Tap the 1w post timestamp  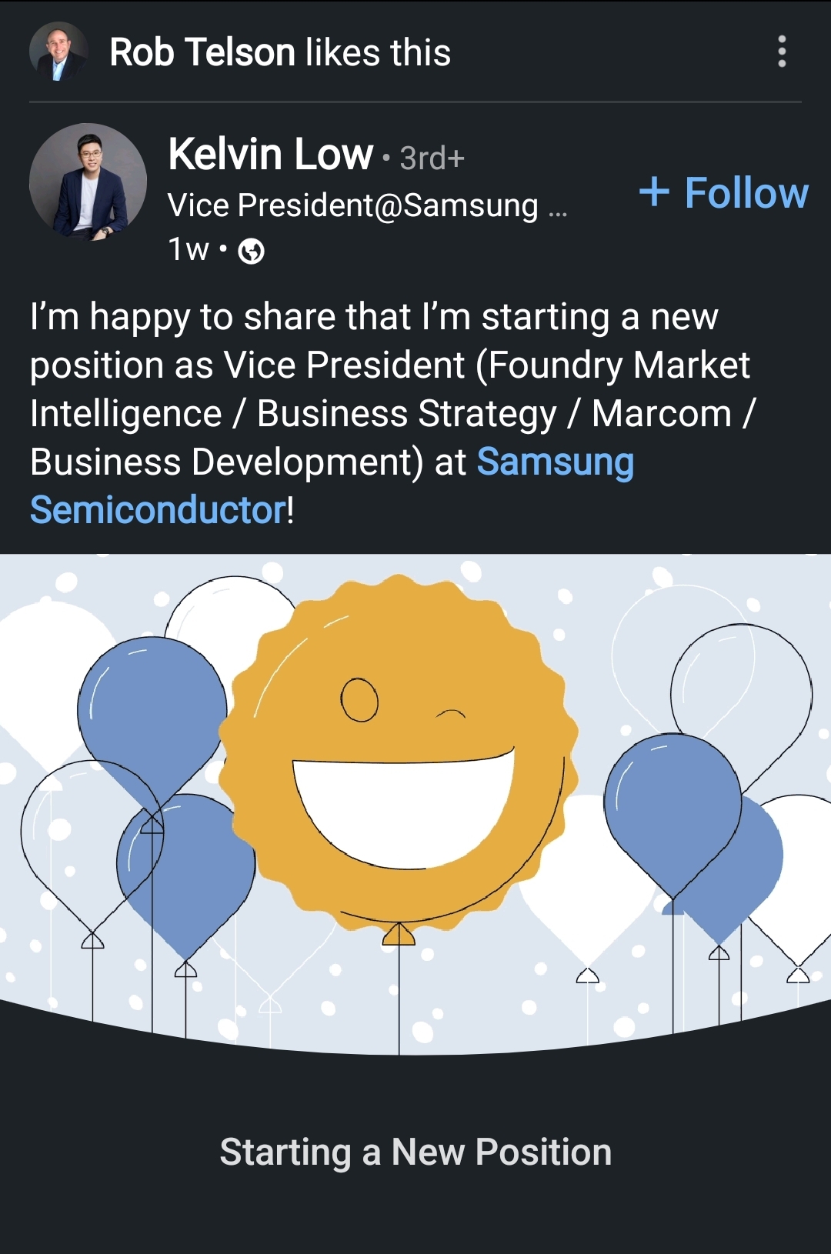(x=188, y=249)
